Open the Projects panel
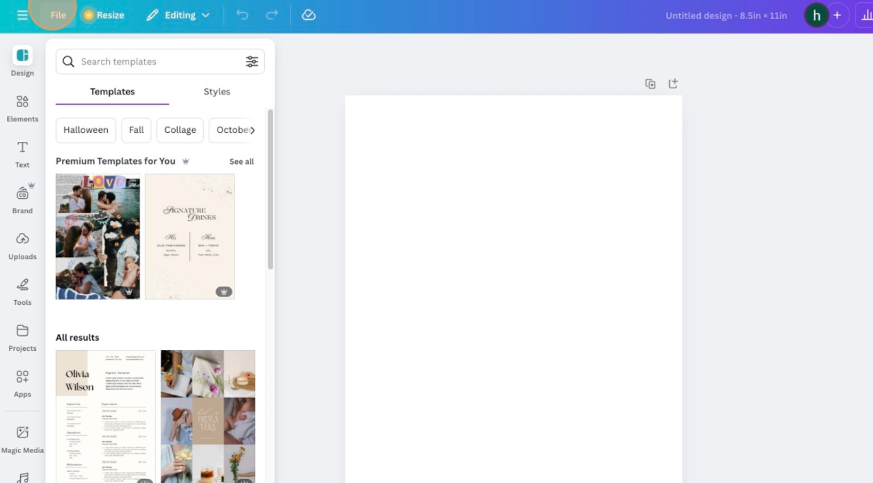 22,336
